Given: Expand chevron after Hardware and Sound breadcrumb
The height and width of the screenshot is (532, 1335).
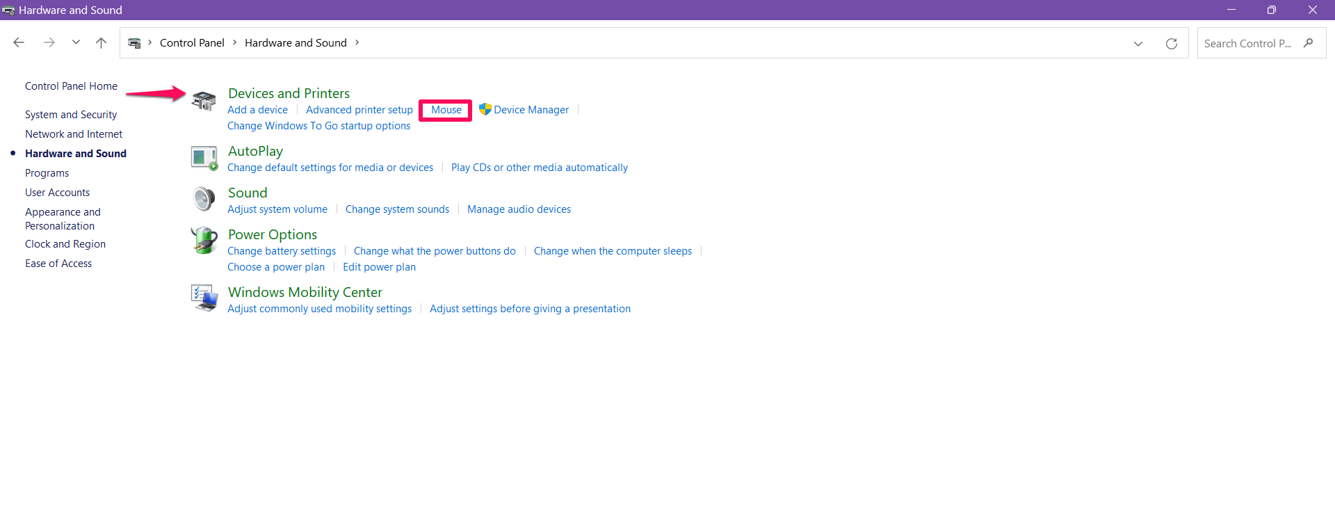Looking at the screenshot, I should [357, 42].
